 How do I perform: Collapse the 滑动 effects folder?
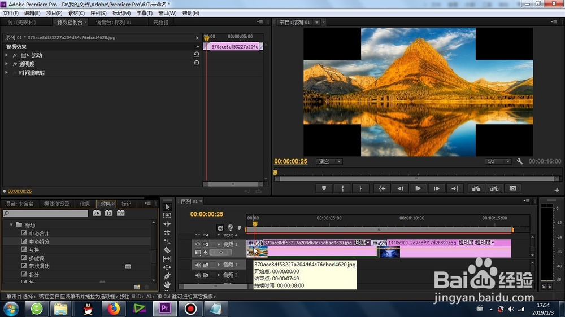pyautogui.click(x=11, y=225)
